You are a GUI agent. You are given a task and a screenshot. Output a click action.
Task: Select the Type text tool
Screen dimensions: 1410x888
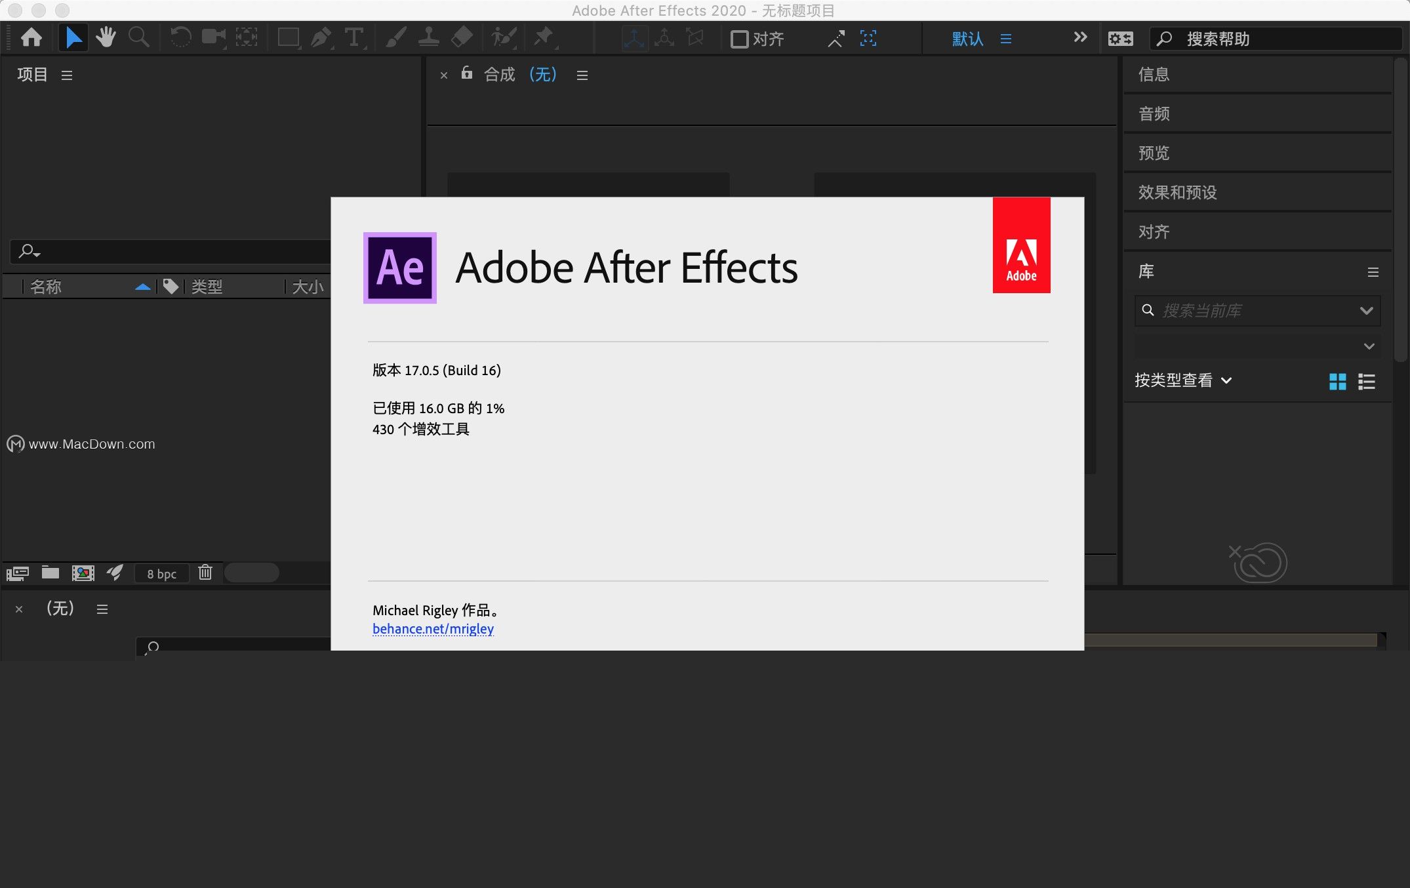click(x=354, y=38)
